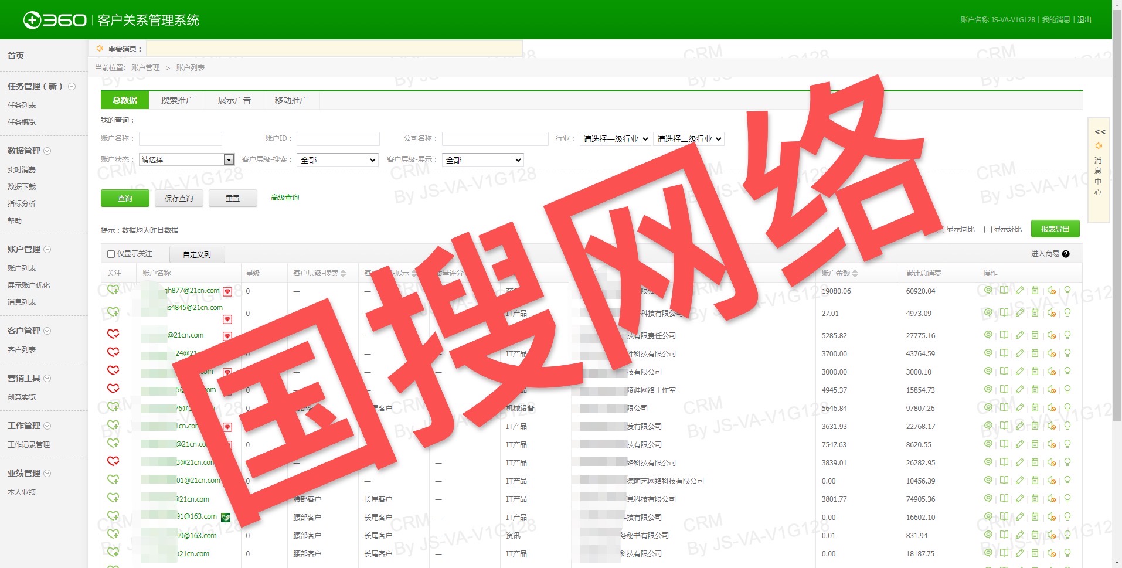Open the 请选择一级行业 dropdown
The height and width of the screenshot is (568, 1122).
(615, 139)
